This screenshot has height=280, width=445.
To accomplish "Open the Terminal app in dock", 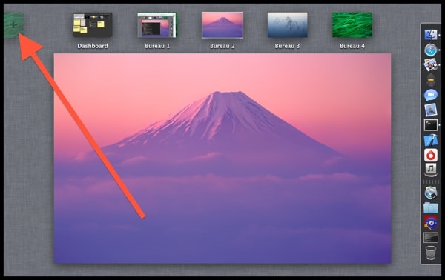I will (x=430, y=125).
